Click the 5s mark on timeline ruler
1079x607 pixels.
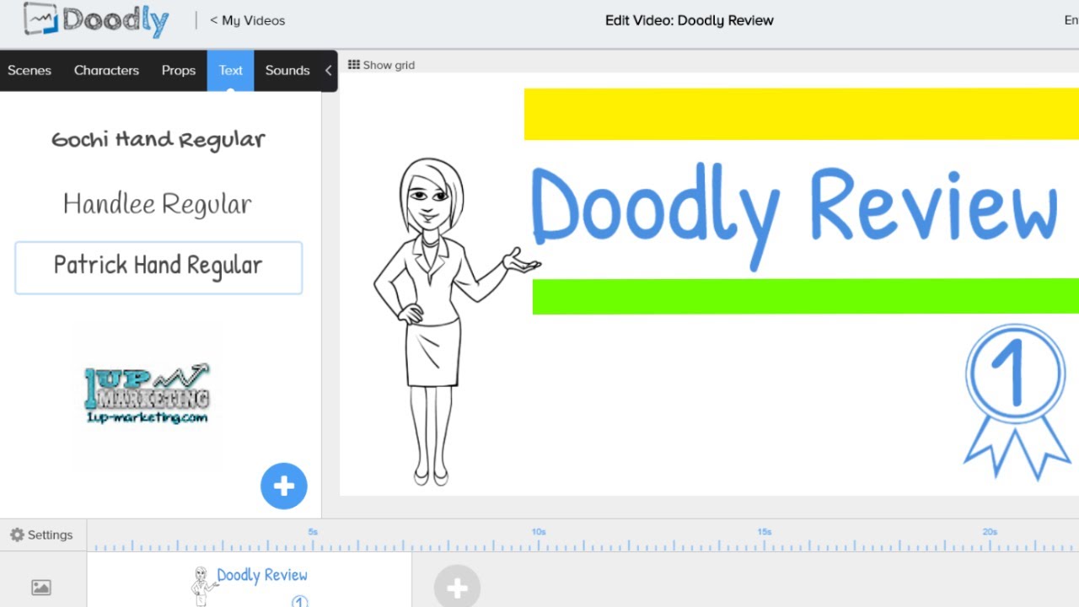[x=313, y=532]
